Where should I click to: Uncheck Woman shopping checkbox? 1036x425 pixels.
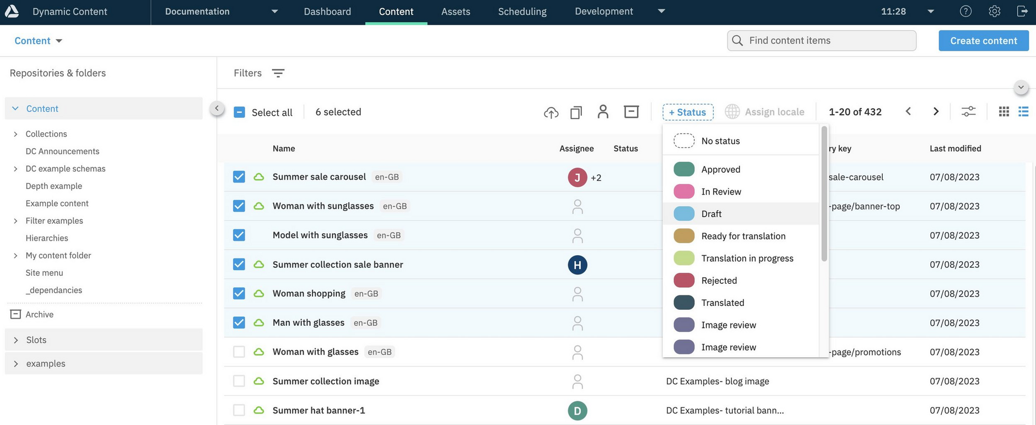coord(239,293)
